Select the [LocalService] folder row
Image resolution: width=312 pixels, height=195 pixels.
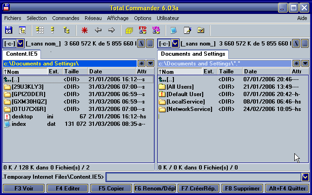(233, 102)
